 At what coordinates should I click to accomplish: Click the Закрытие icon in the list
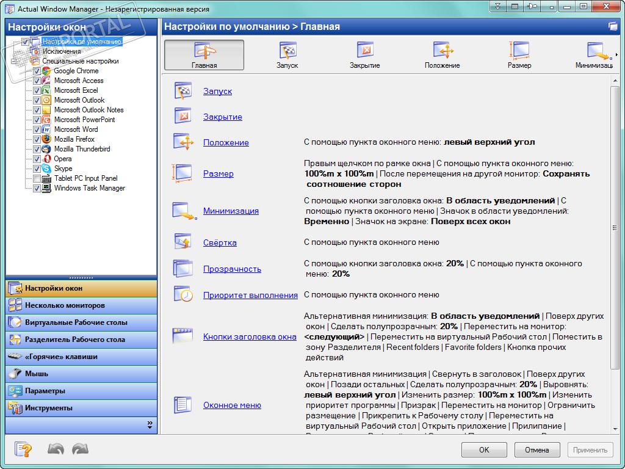183,117
